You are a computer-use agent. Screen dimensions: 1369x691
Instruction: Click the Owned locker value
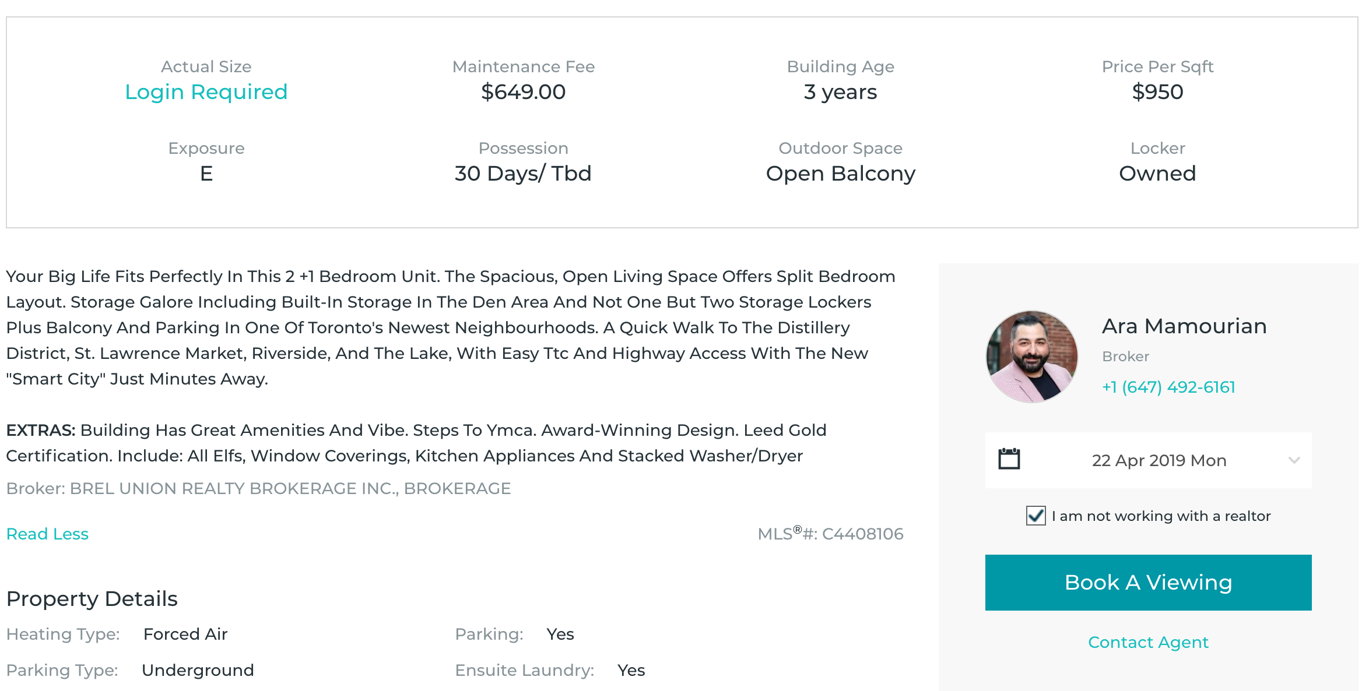[x=1157, y=174]
